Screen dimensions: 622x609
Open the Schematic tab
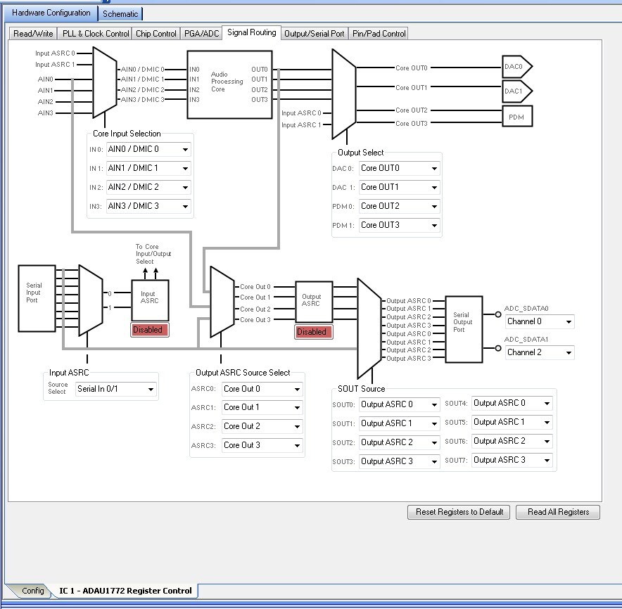(120, 14)
